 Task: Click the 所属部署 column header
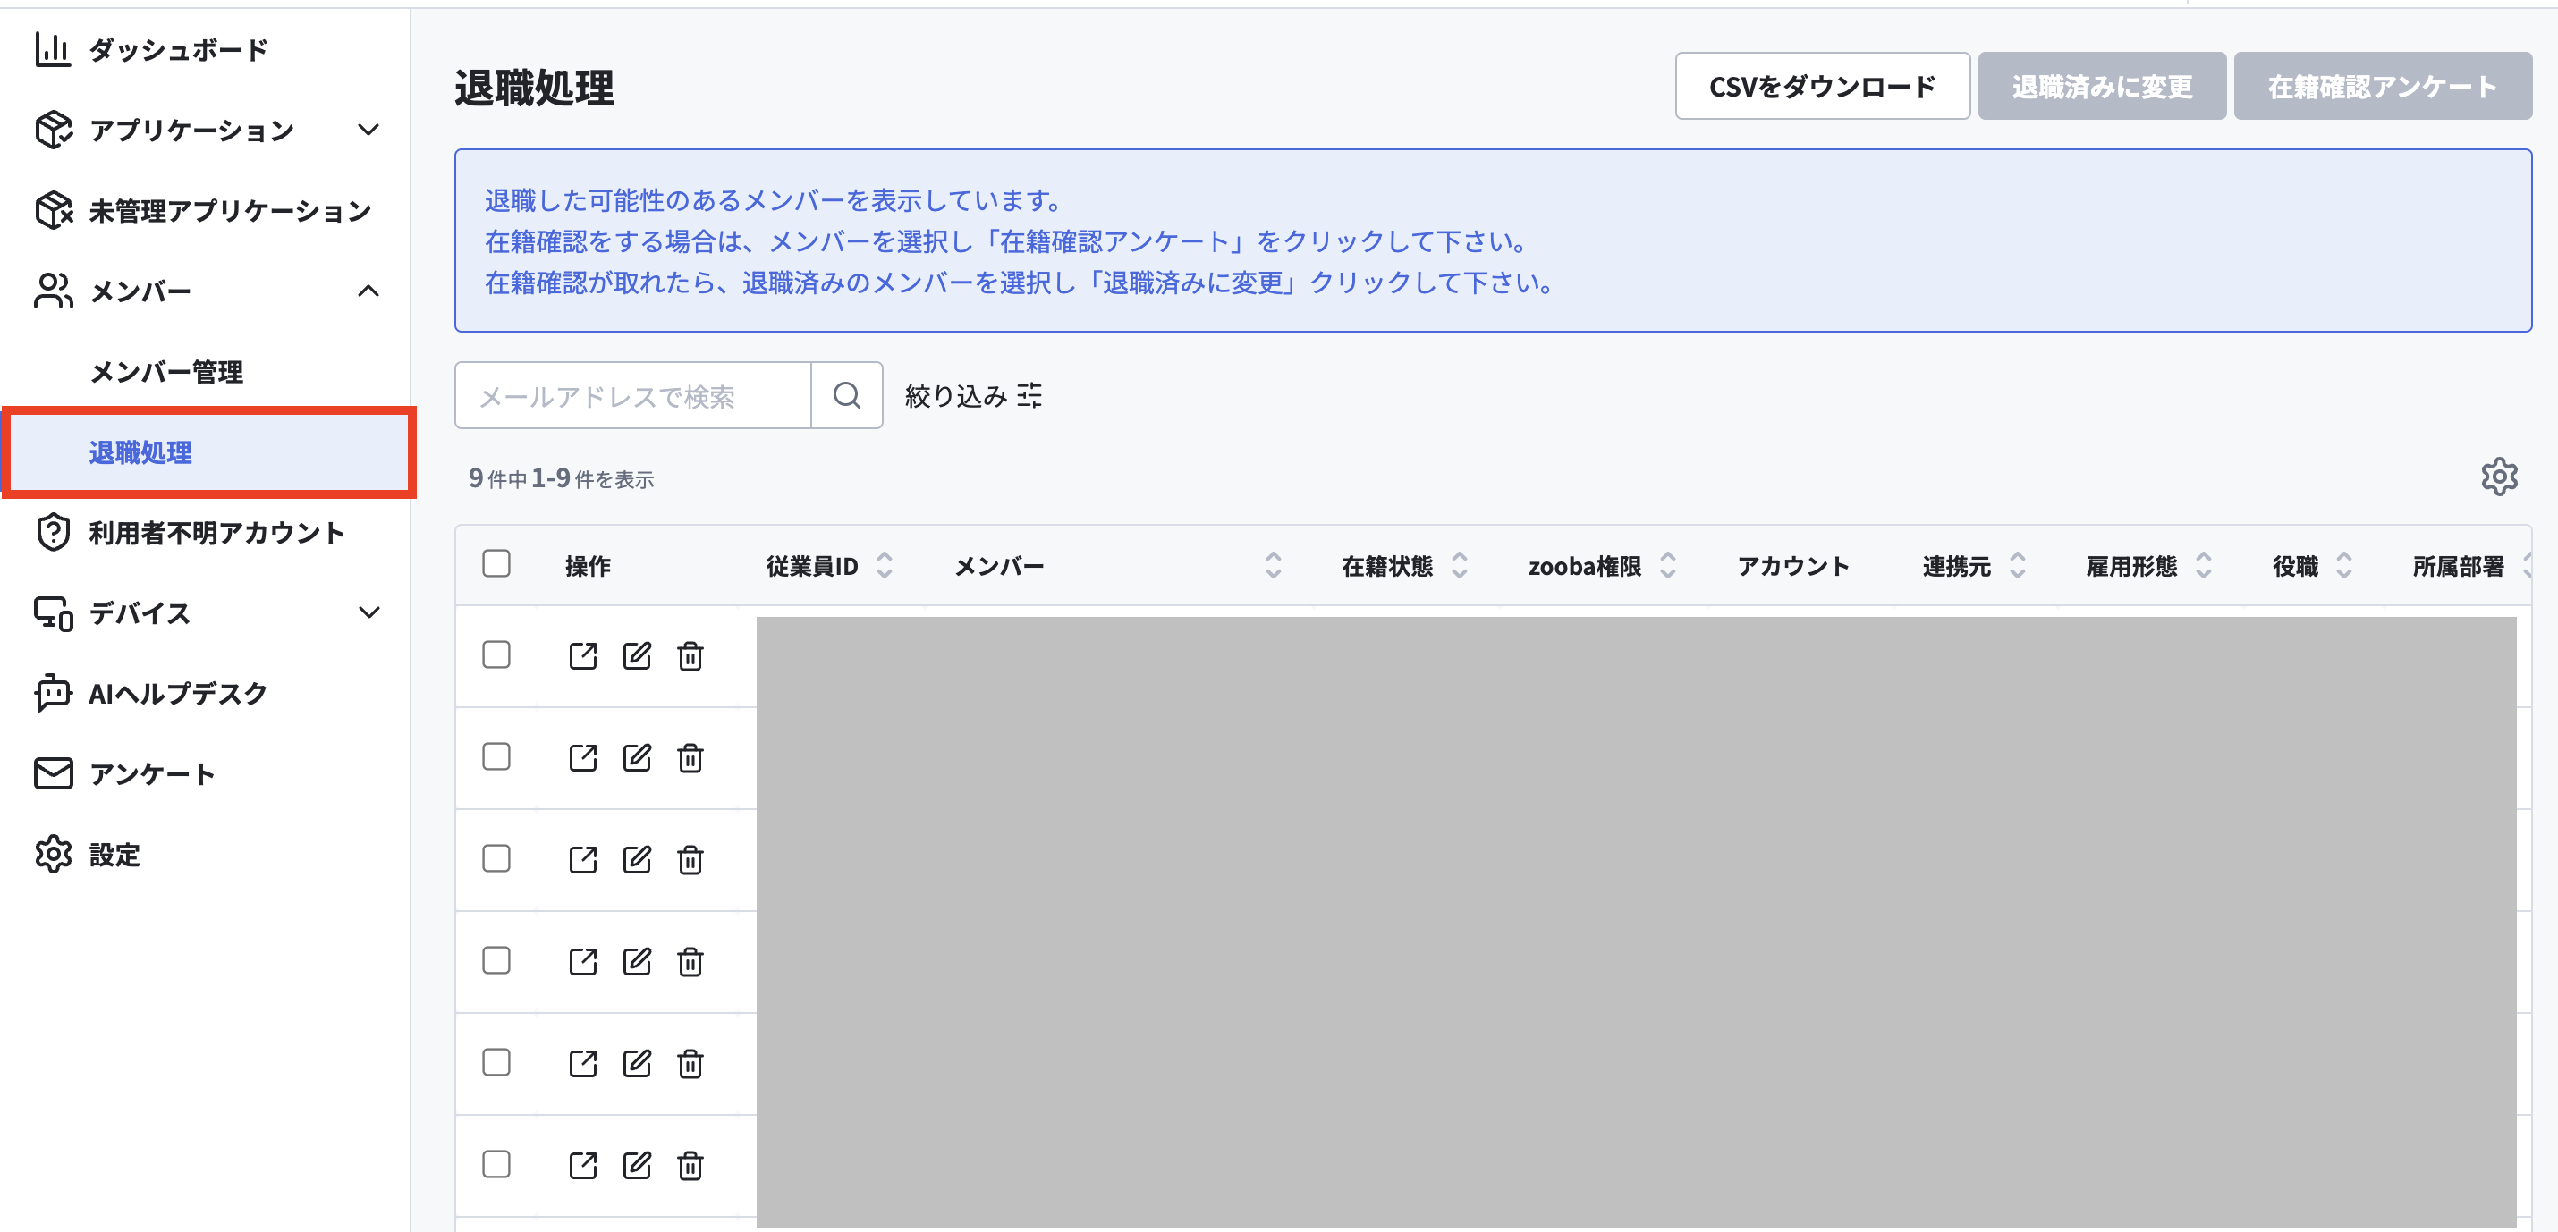pyautogui.click(x=2458, y=567)
